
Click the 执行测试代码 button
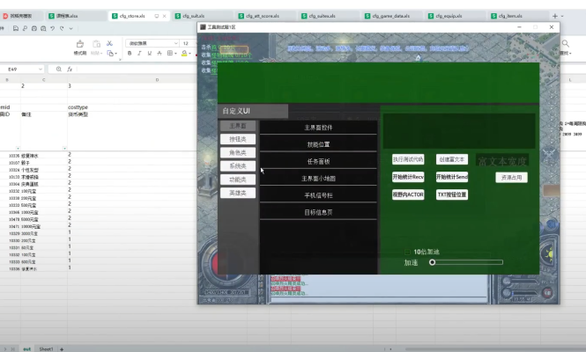tap(408, 159)
